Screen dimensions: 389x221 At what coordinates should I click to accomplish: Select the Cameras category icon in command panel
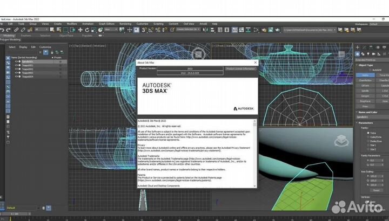(x=374, y=54)
